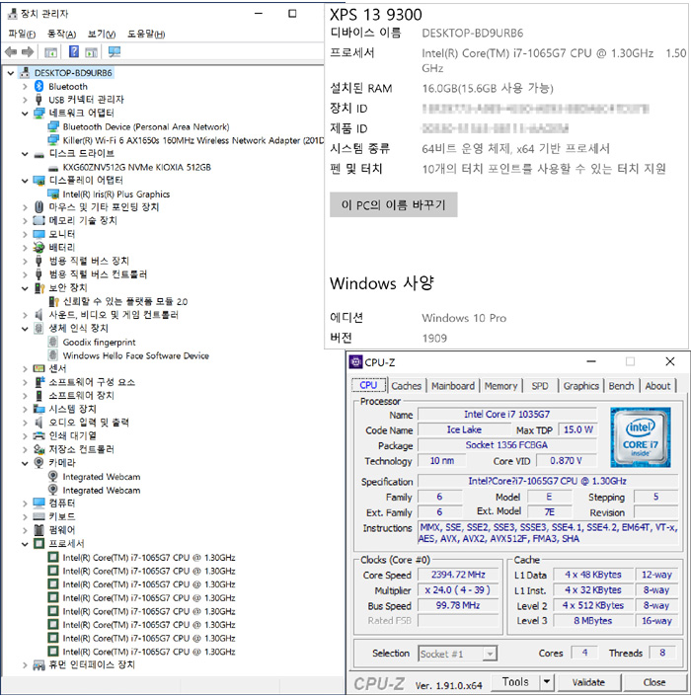Collapse the 생체 인식 장치 node

[25, 329]
